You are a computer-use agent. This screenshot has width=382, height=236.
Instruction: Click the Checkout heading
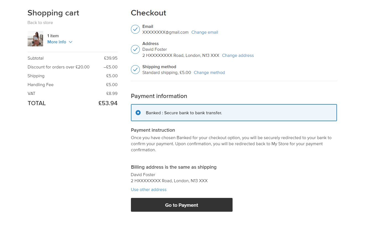click(148, 13)
